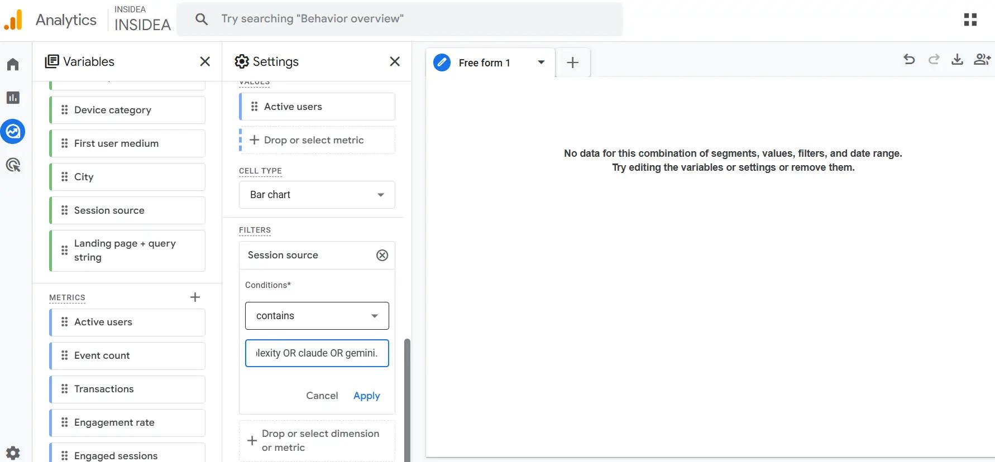Select the Free form 1 tab
The height and width of the screenshot is (462, 995).
(x=491, y=62)
